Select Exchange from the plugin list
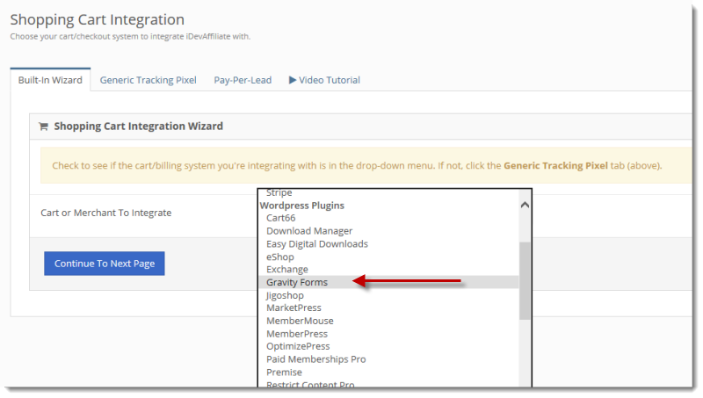 287,270
